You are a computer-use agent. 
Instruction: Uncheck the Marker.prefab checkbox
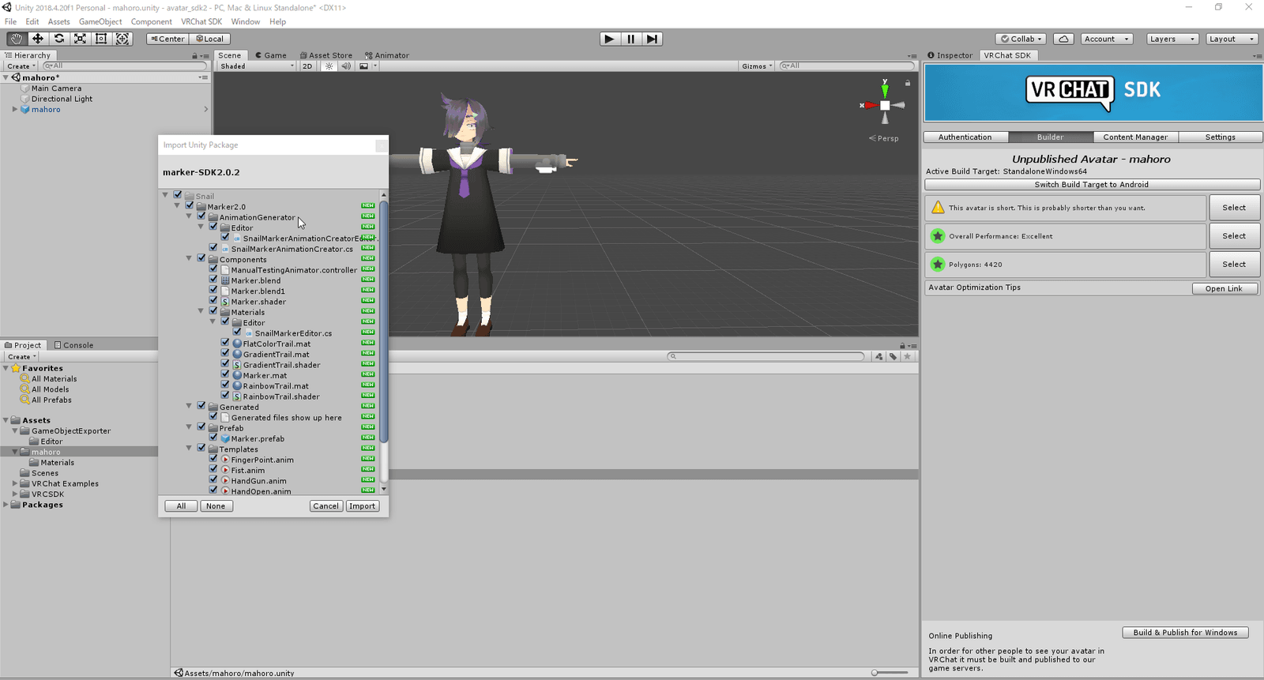pyautogui.click(x=213, y=438)
